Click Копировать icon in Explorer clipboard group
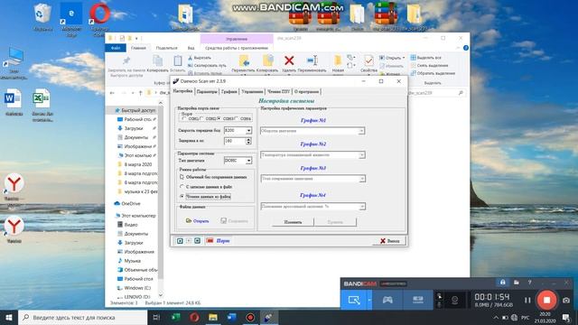Viewport: 578px width, 325px height. [158, 60]
